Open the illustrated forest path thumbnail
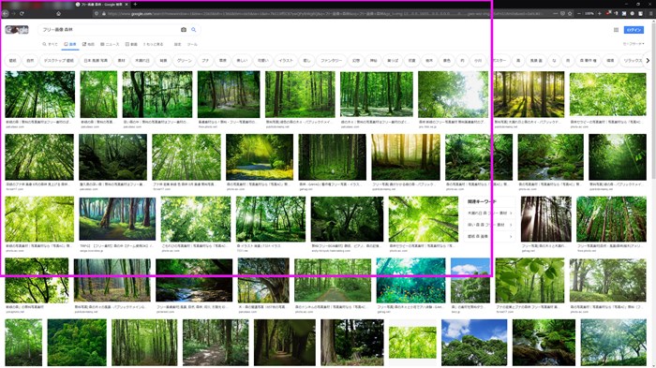 click(x=117, y=219)
